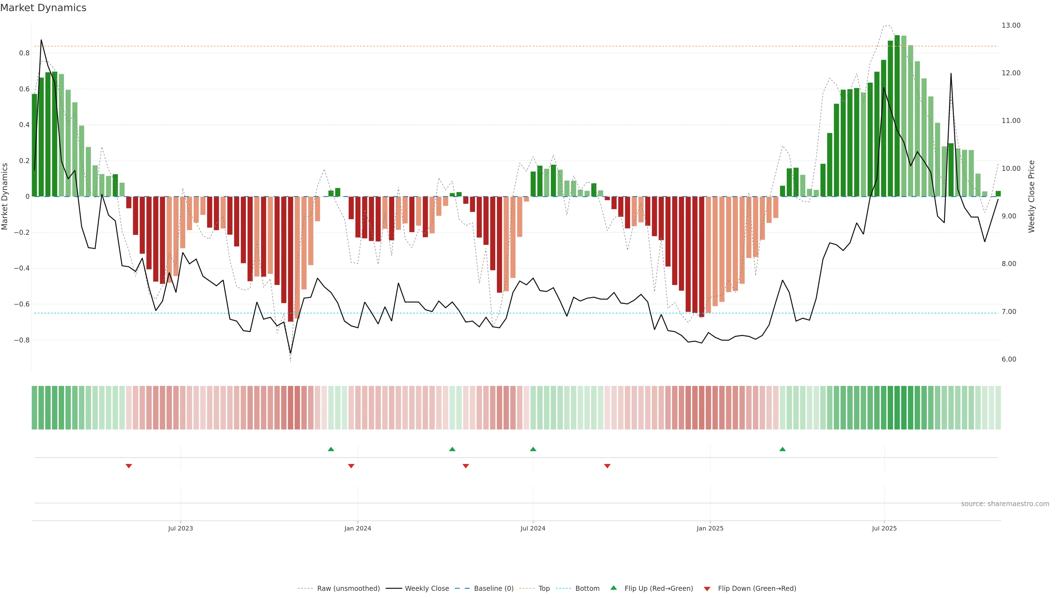
Task: Click the source: sharemaestro.com text
Action: coord(1005,504)
